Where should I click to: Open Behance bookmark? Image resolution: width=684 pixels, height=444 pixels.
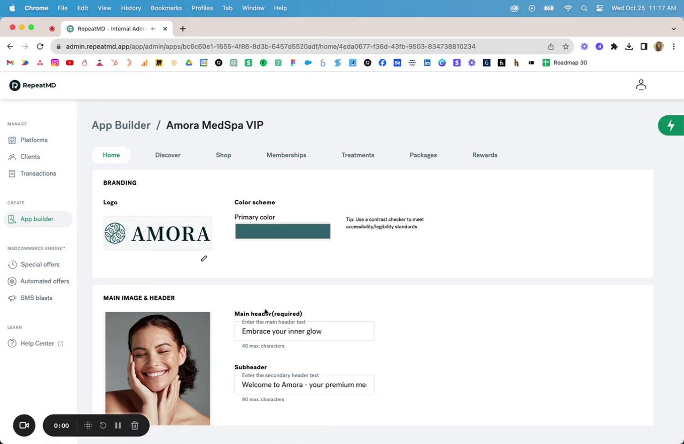397,62
